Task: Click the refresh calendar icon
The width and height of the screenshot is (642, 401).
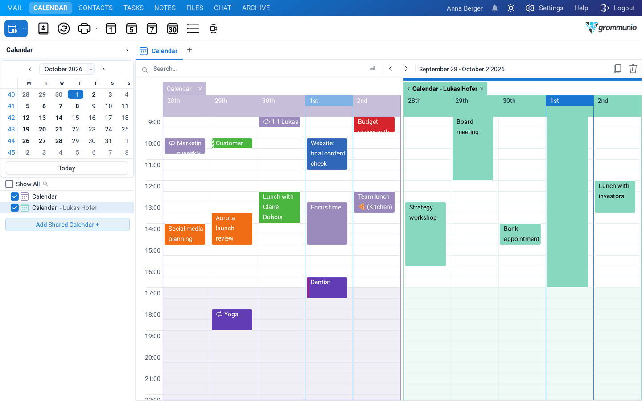Action: pos(64,29)
